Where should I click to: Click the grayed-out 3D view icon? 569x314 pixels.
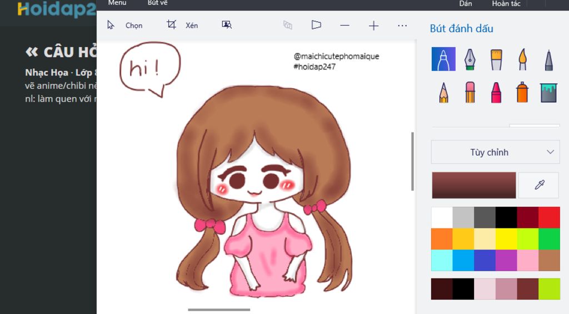click(x=288, y=25)
